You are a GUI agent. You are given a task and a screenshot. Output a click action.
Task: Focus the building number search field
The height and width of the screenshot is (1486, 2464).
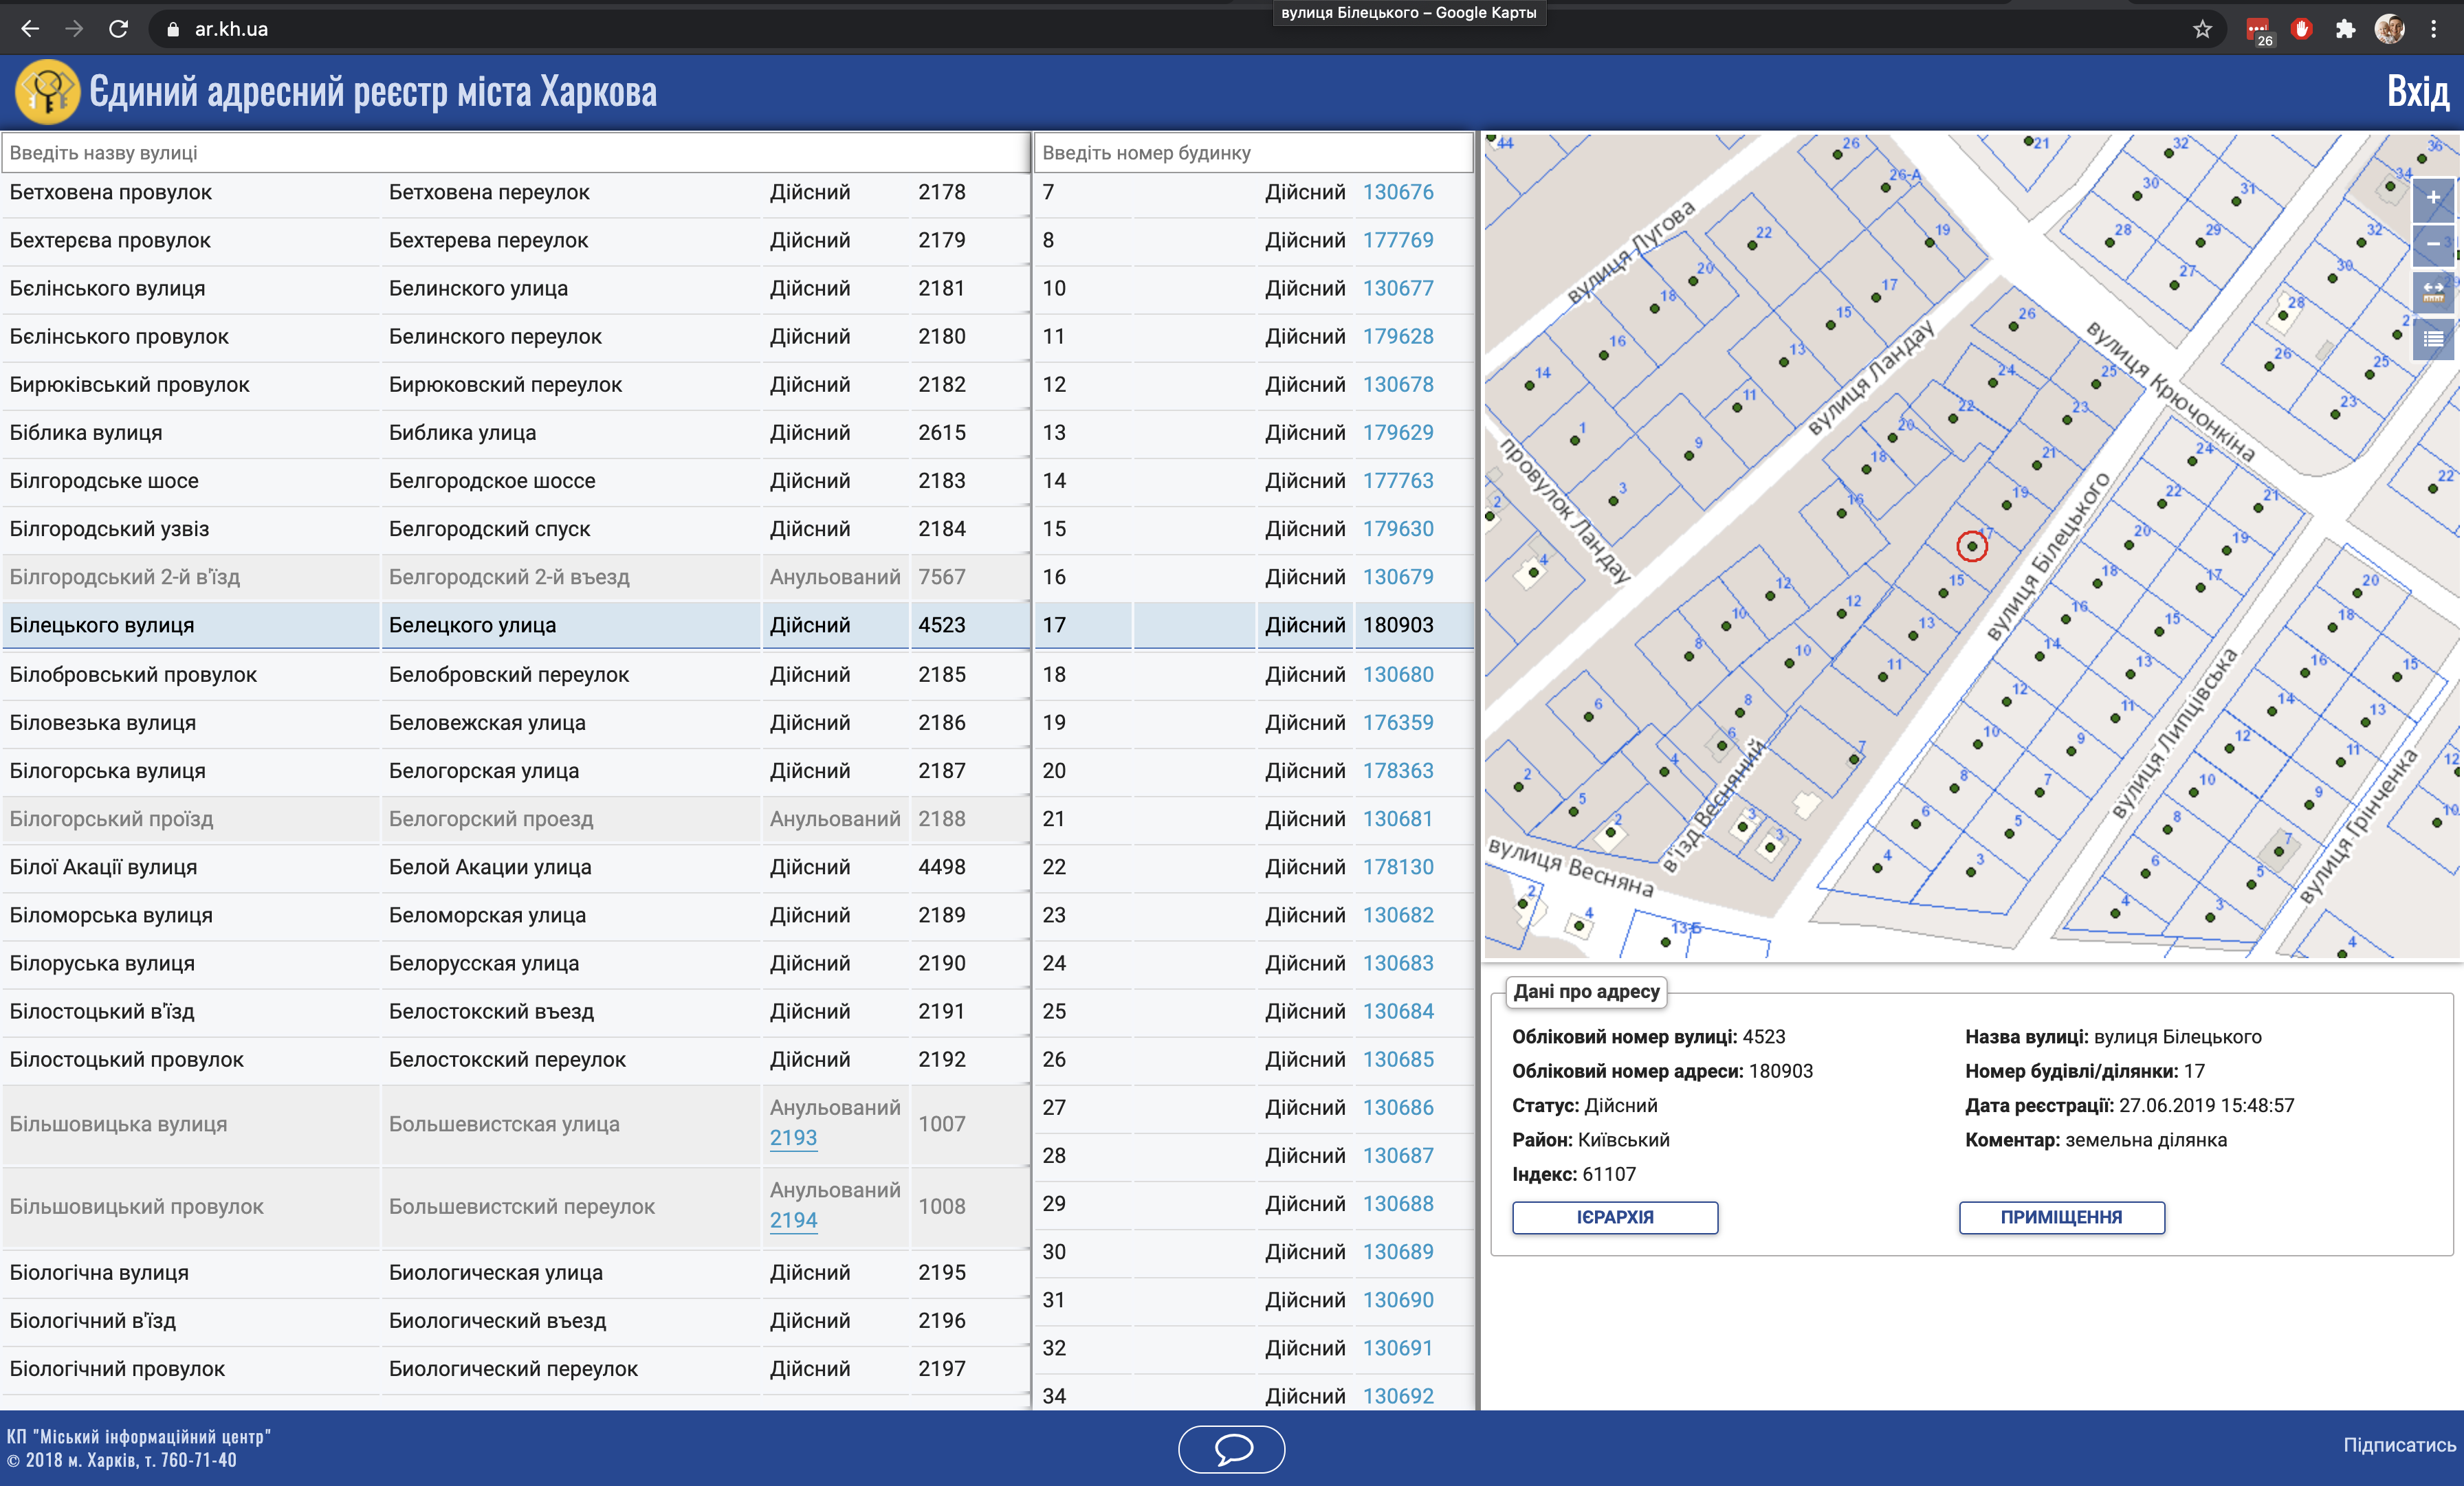pyautogui.click(x=1252, y=153)
